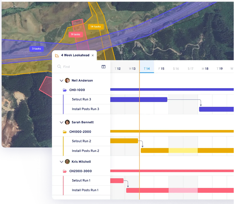Click the yellow CH1000-2000 folder icon

65,132
